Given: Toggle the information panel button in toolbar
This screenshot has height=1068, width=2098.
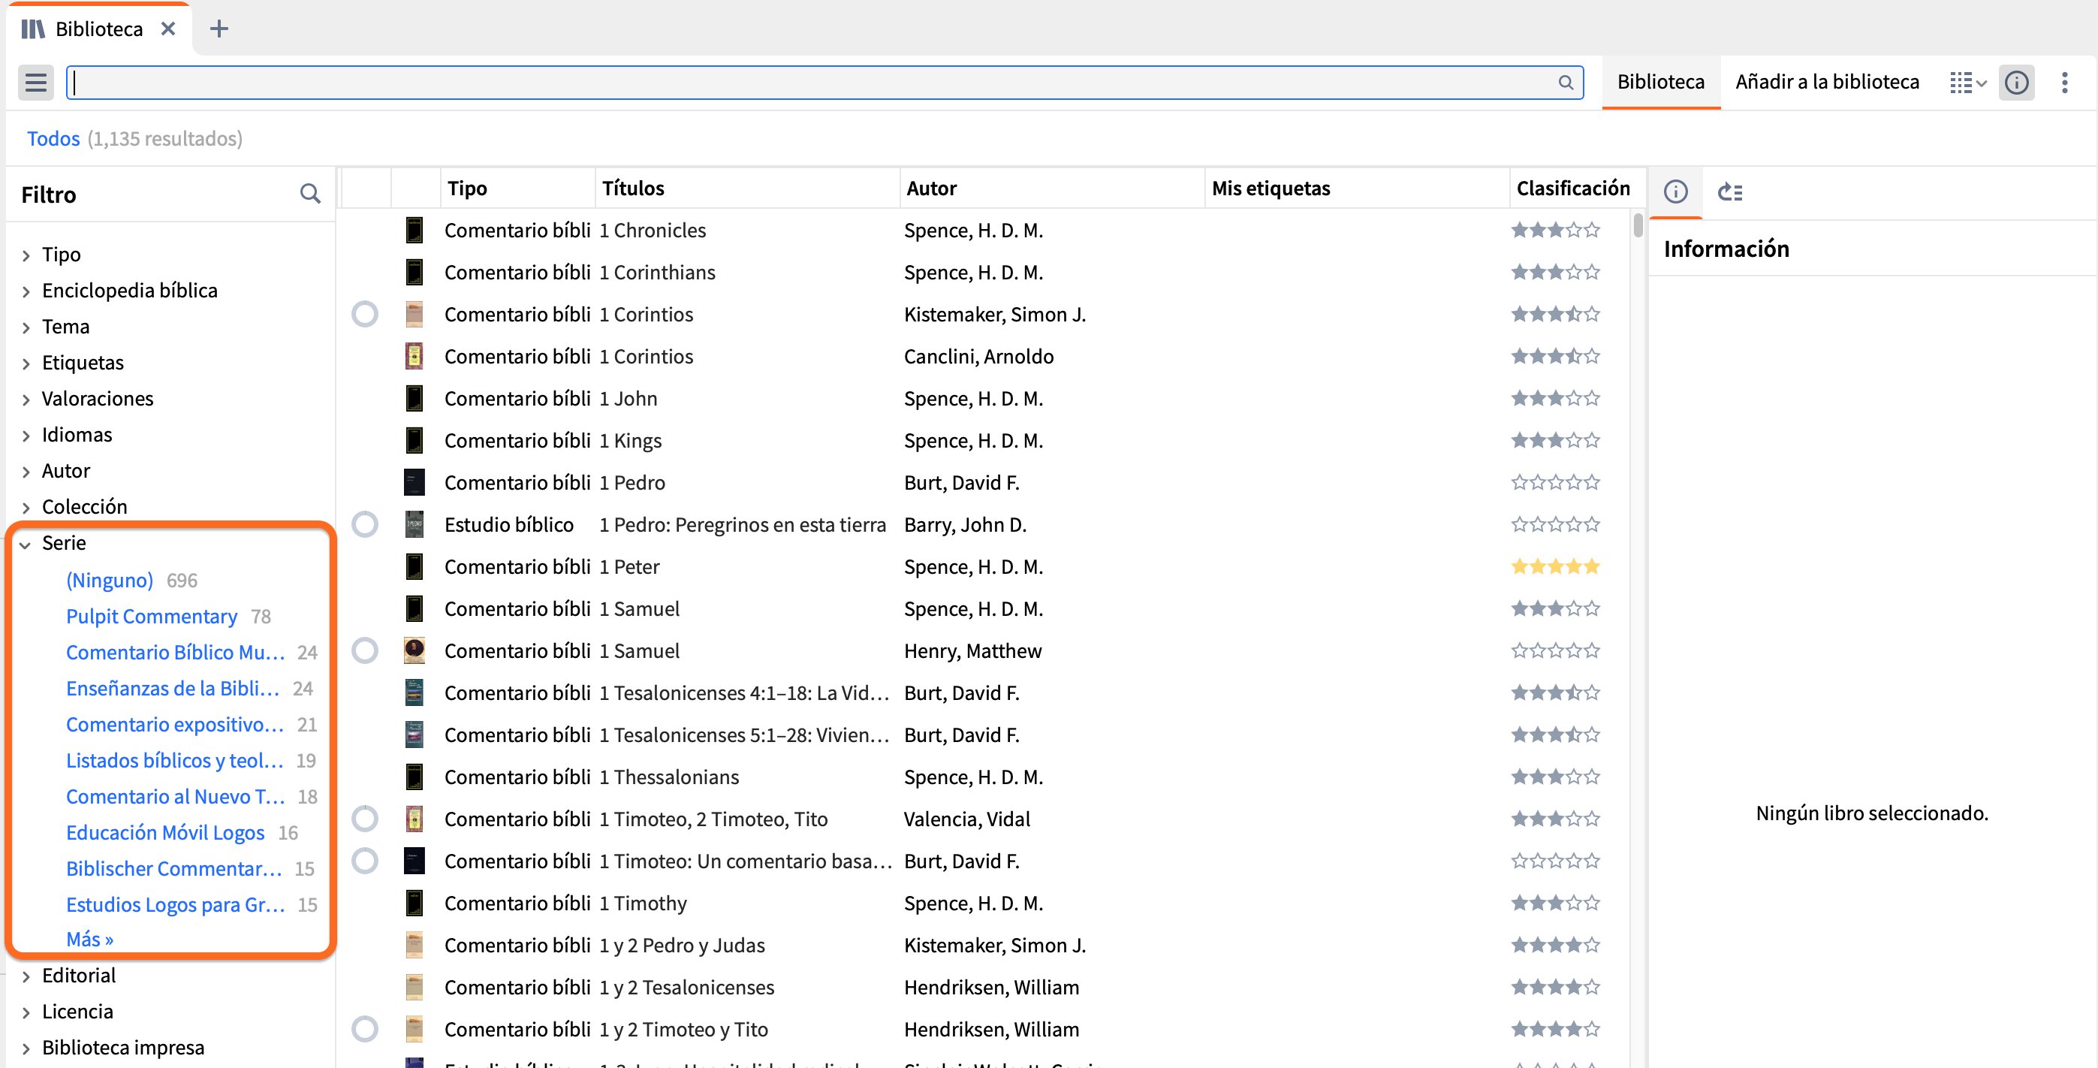Looking at the screenshot, I should (2015, 83).
